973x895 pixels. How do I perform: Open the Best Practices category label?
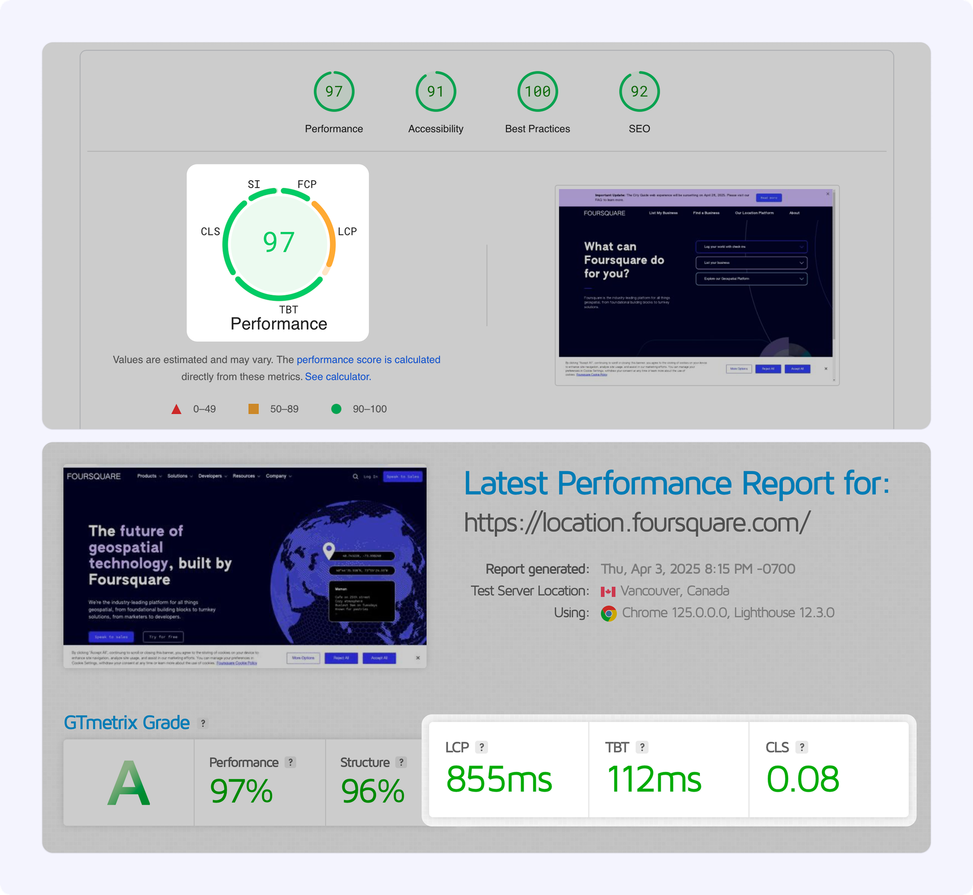pyautogui.click(x=537, y=129)
